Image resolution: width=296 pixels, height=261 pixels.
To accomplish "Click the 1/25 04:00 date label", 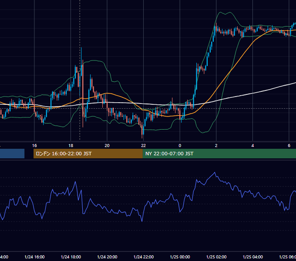I will [x=253, y=257].
